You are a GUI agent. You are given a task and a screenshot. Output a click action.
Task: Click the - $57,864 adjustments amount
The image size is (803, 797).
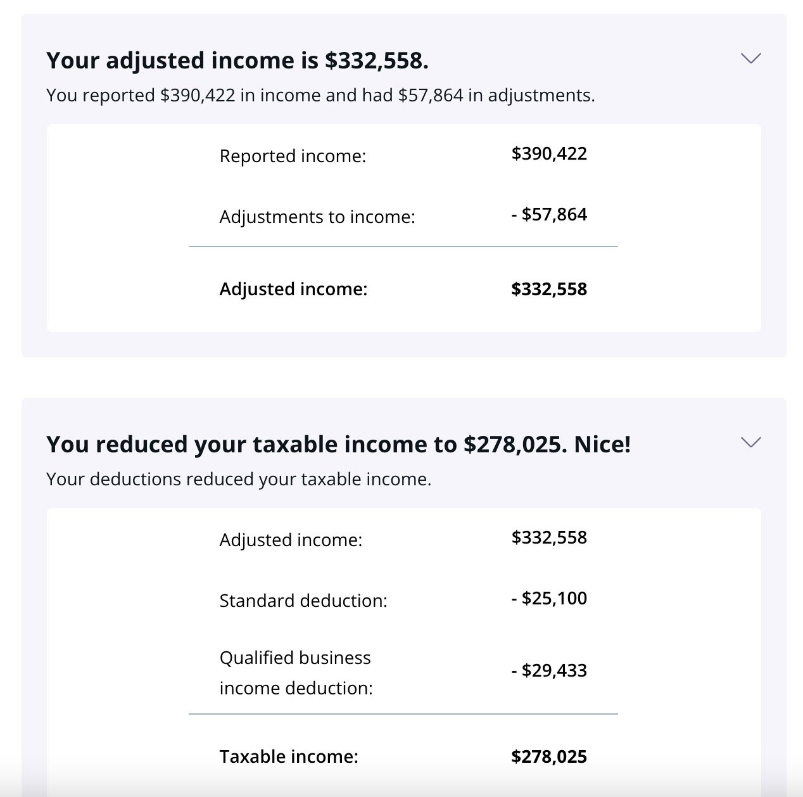549,215
